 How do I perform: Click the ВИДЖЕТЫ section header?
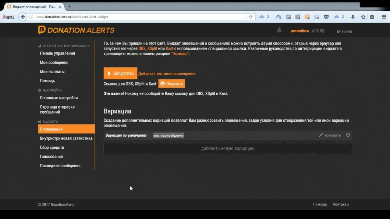pos(48,122)
